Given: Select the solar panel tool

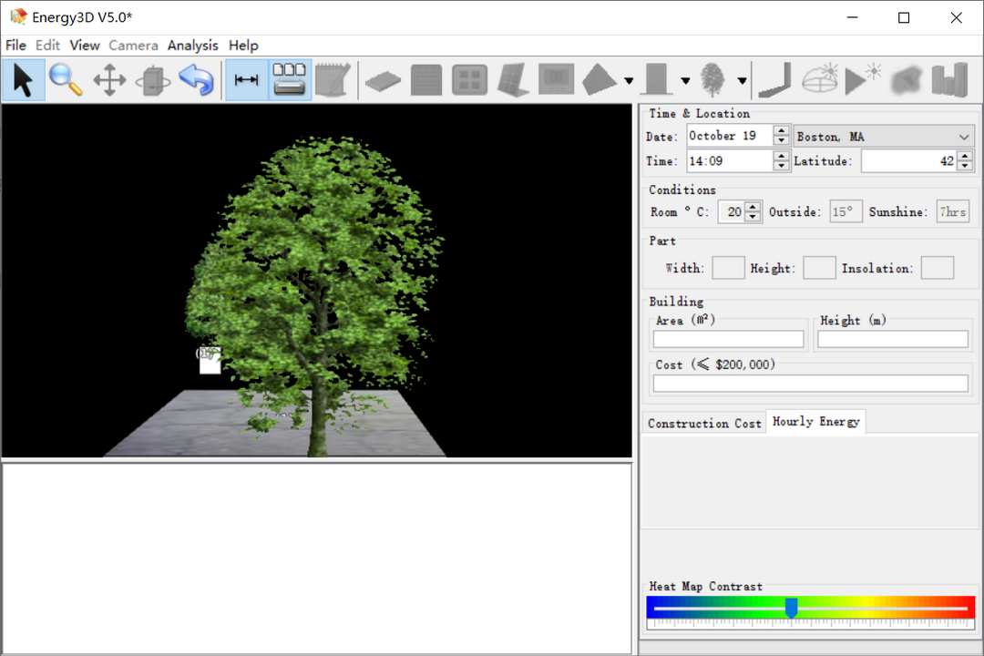Looking at the screenshot, I should [x=512, y=80].
